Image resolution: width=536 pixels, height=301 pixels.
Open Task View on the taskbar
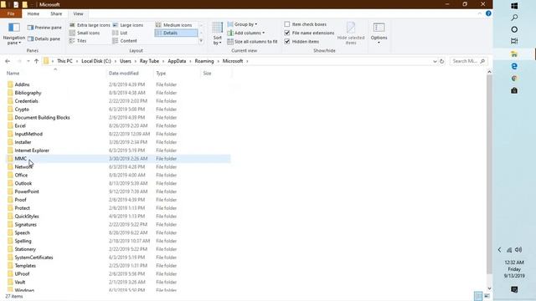click(x=514, y=41)
